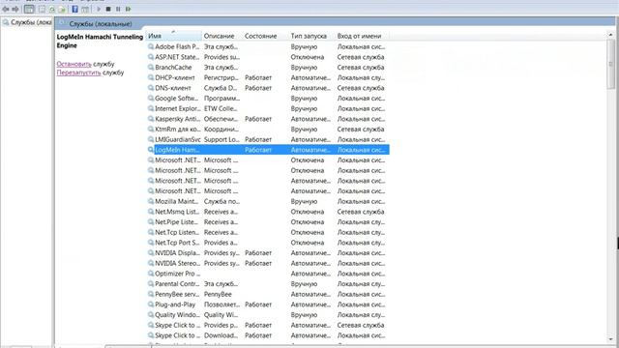Click the gear icon of the DNS-клиент service
The image size is (619, 348).
point(151,88)
